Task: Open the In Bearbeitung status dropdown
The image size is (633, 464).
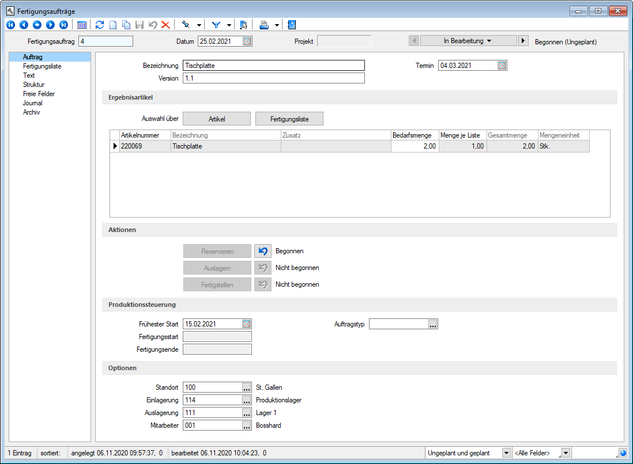Action: (468, 40)
